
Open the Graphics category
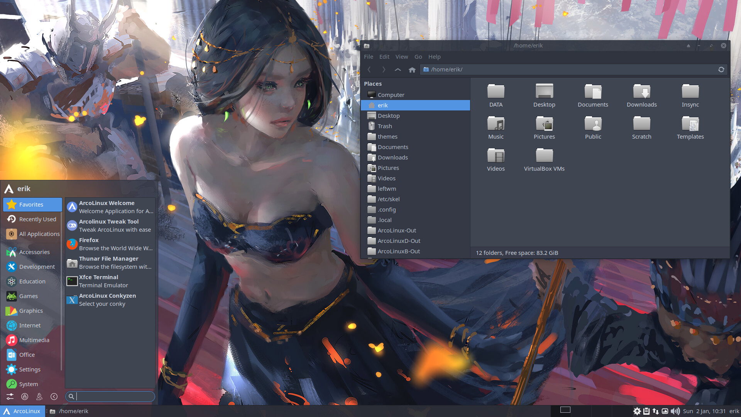coord(32,311)
